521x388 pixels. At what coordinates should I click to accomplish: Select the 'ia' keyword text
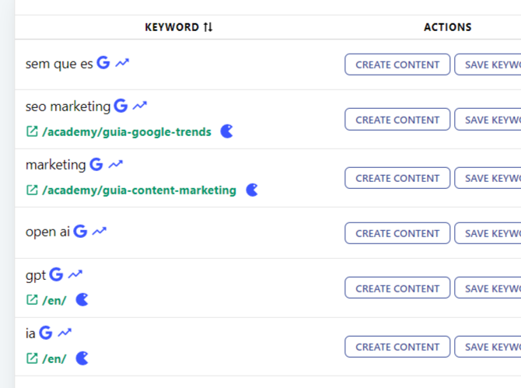pyautogui.click(x=30, y=334)
